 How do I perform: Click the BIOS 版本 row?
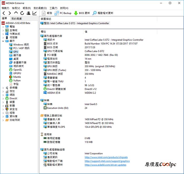pyautogui.click(x=90, y=44)
